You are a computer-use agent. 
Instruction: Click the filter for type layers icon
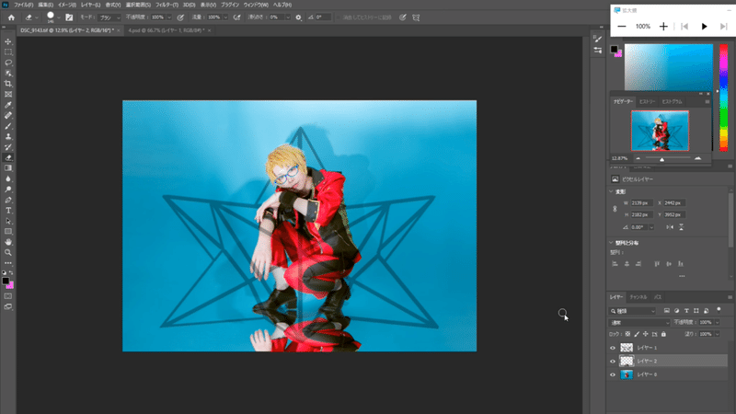(686, 311)
